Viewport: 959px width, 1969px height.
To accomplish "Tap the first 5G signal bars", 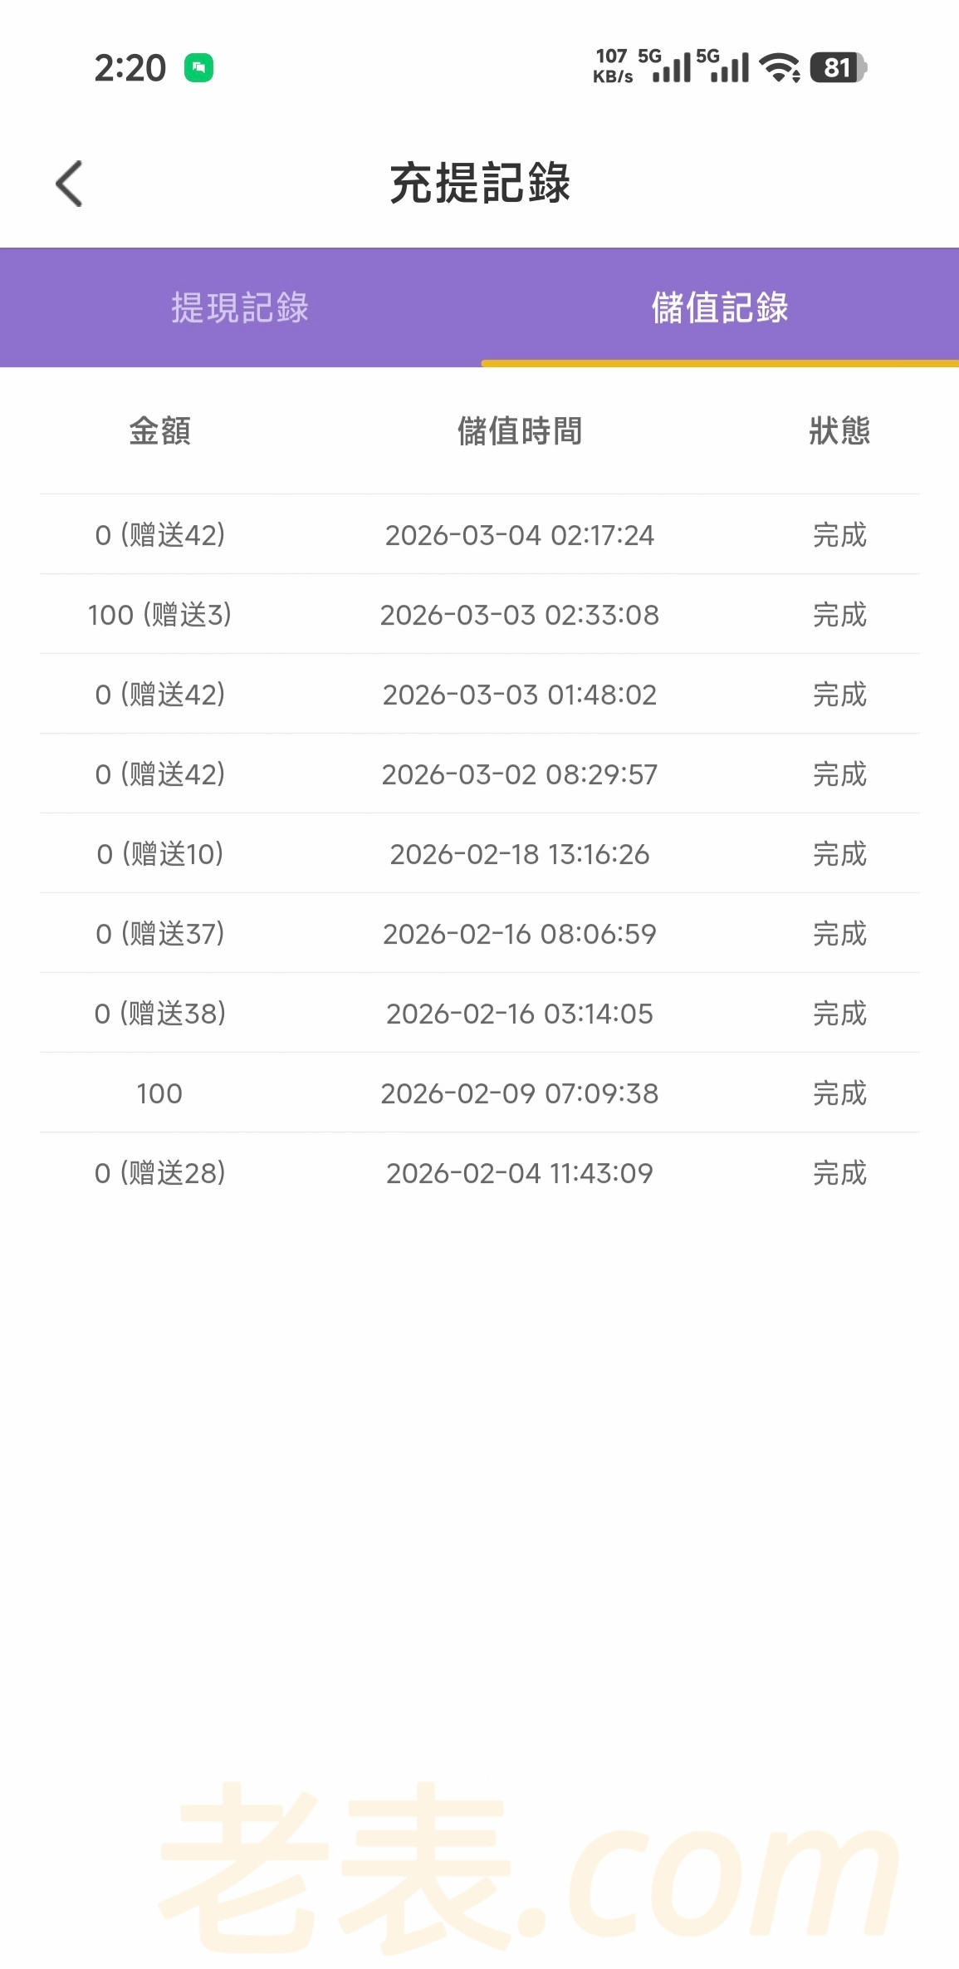I will coord(666,66).
